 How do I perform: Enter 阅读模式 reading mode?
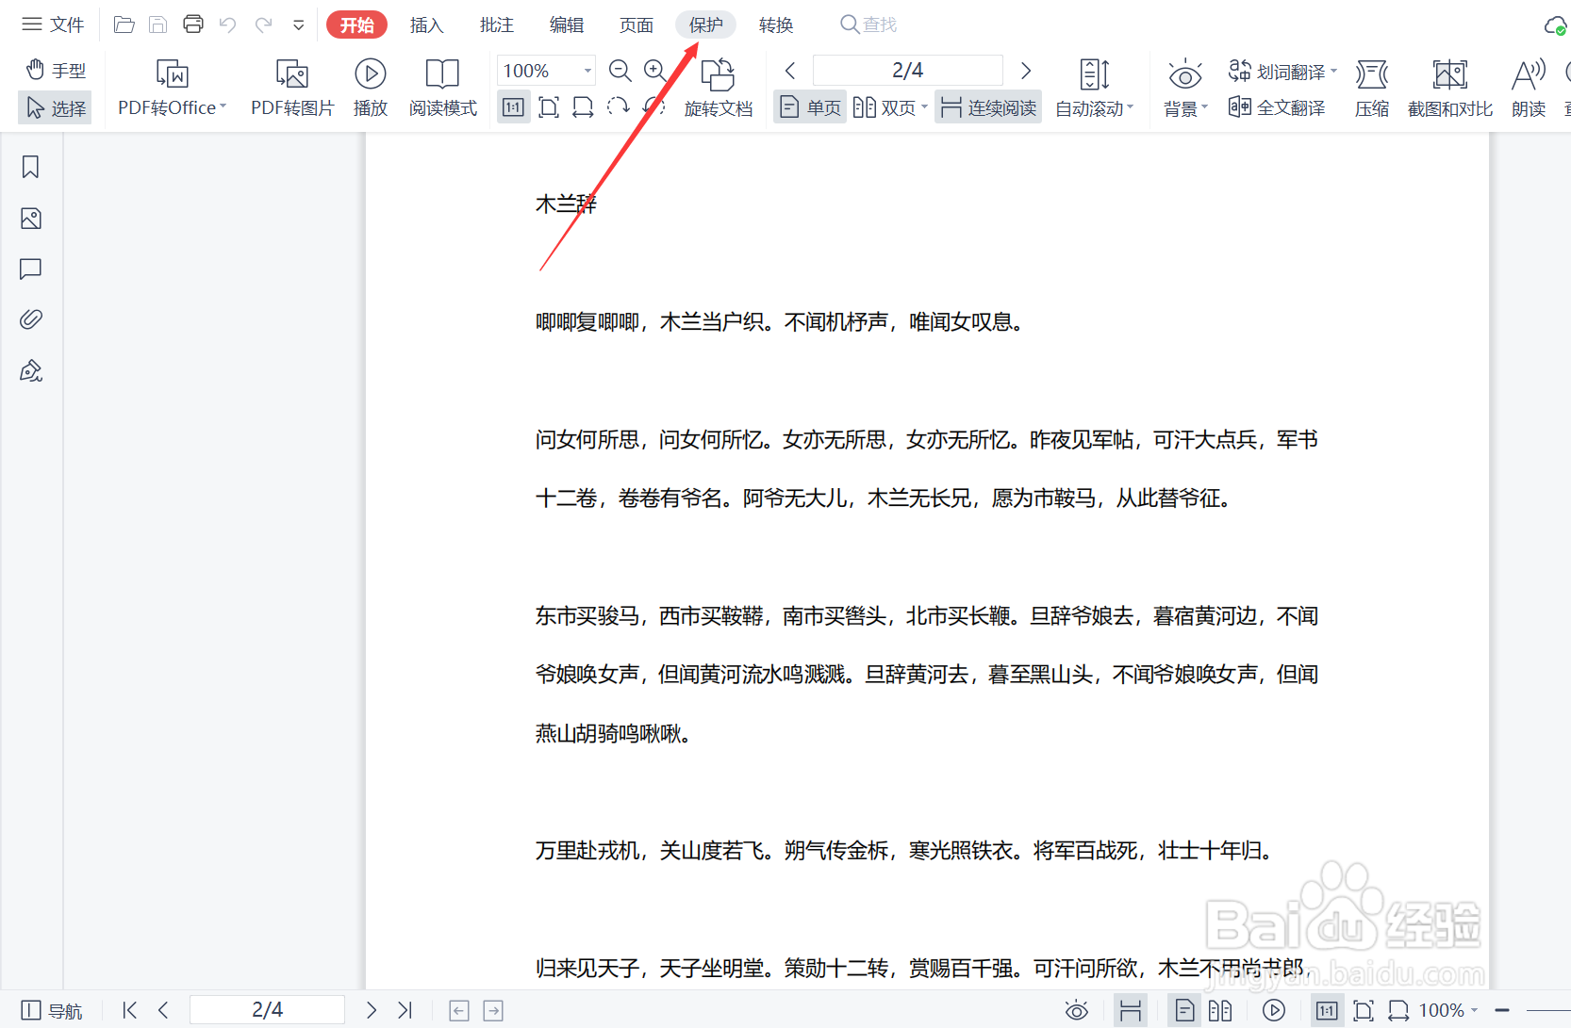pos(442,88)
